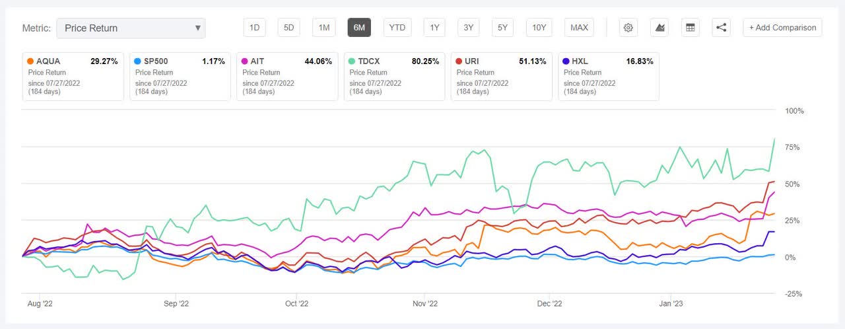The height and width of the screenshot is (329, 845).
Task: Click the 50% y-axis label
Action: tap(792, 184)
